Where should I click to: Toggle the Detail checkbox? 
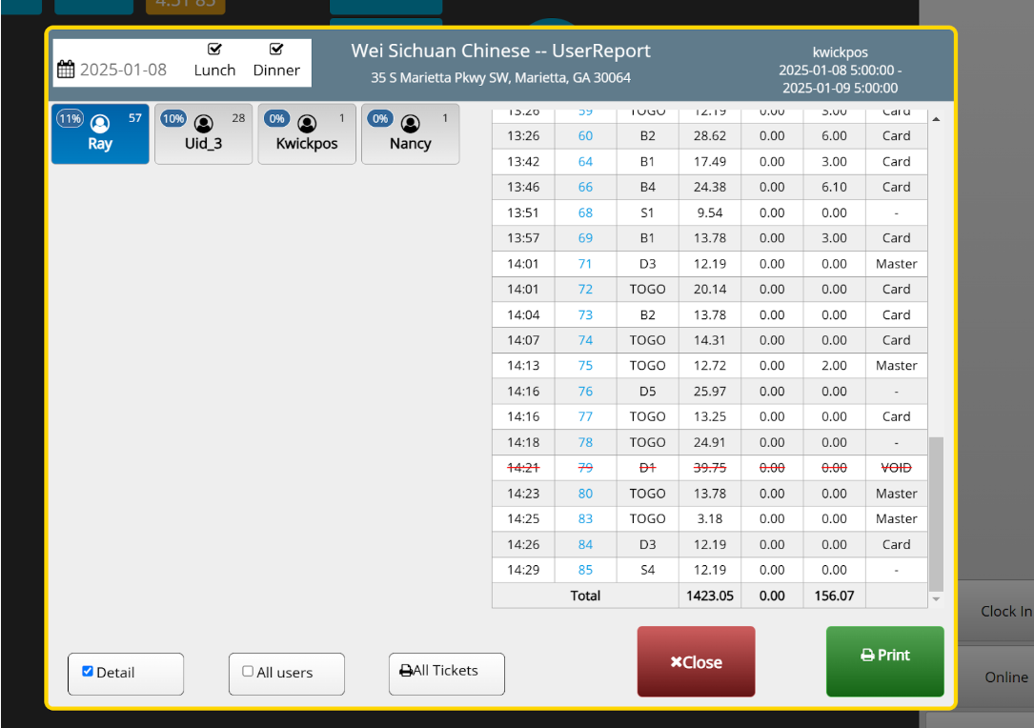87,671
